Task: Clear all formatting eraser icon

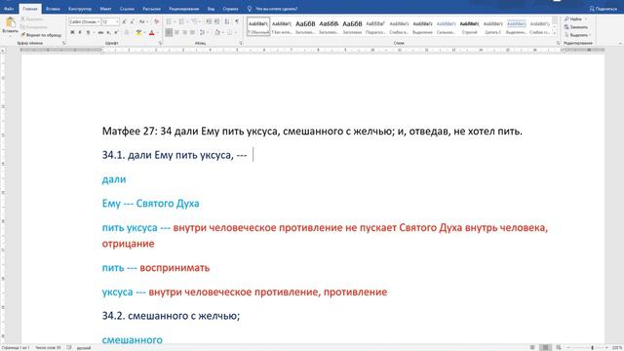Action: pyautogui.click(x=157, y=21)
